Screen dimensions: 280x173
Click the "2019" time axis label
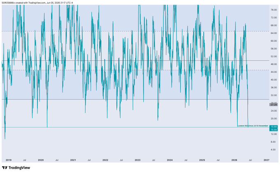[9, 160]
